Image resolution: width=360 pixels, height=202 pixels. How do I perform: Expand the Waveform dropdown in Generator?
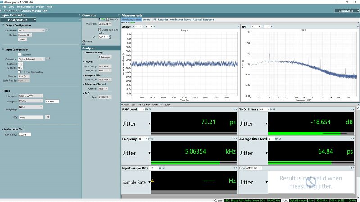tap(105, 24)
